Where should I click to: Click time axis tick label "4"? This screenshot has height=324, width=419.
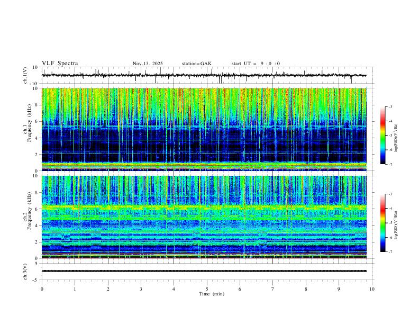pos(174,289)
